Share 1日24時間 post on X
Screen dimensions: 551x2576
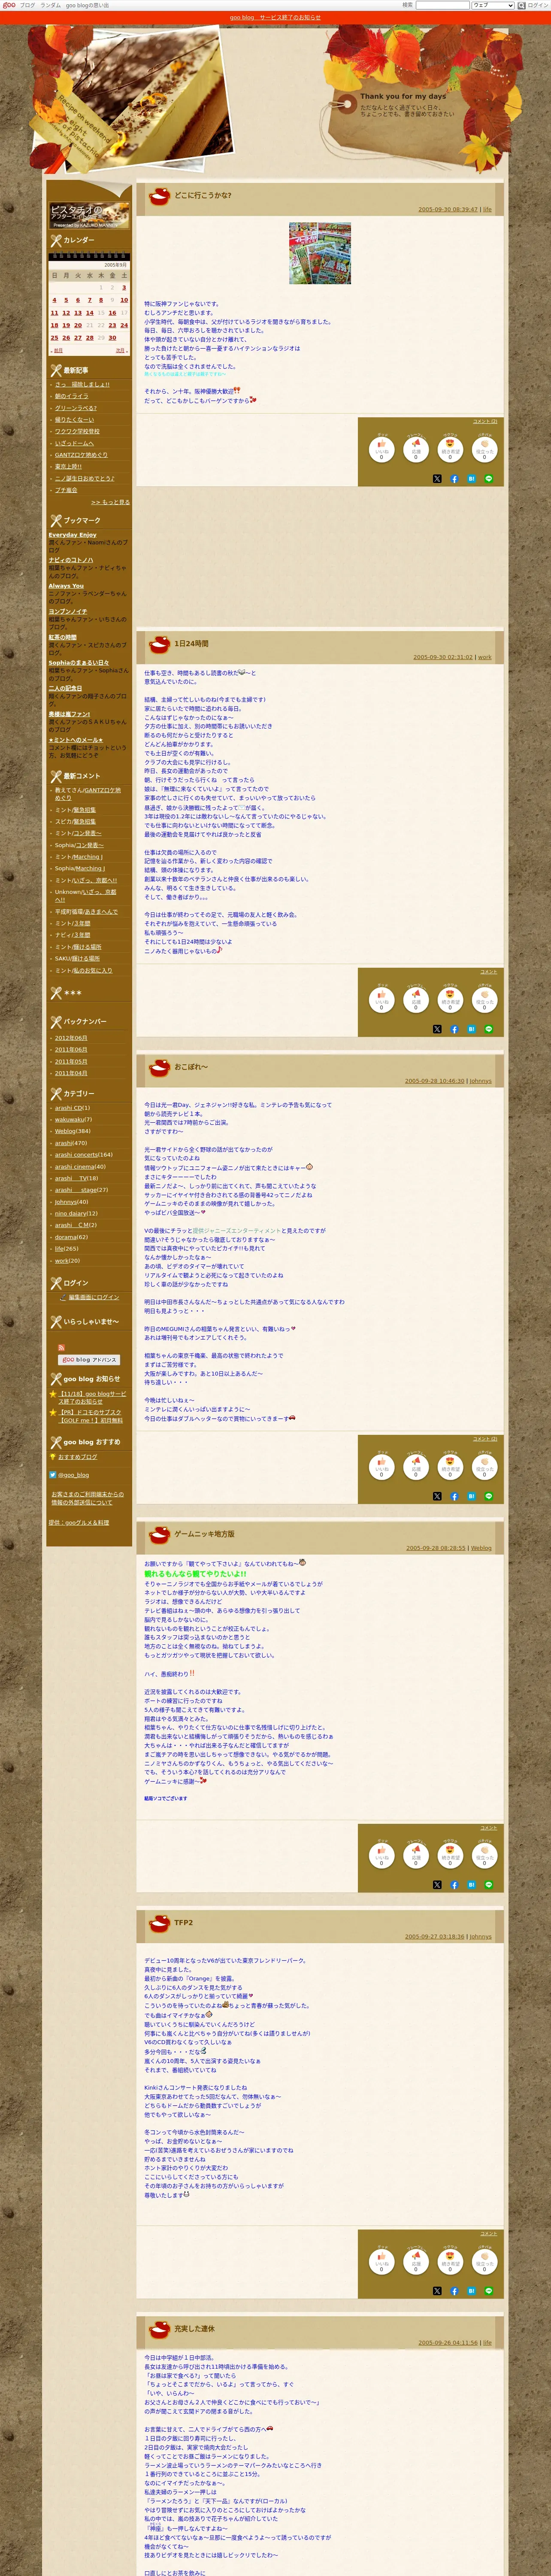(437, 1029)
